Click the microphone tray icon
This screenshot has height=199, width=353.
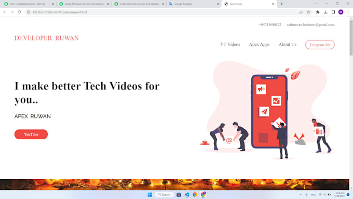coord(306,194)
